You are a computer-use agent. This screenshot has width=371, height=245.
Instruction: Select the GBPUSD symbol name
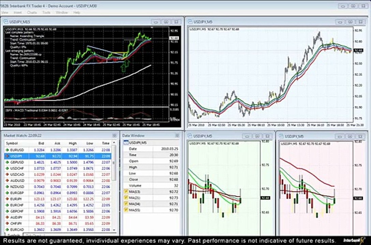(x=17, y=162)
